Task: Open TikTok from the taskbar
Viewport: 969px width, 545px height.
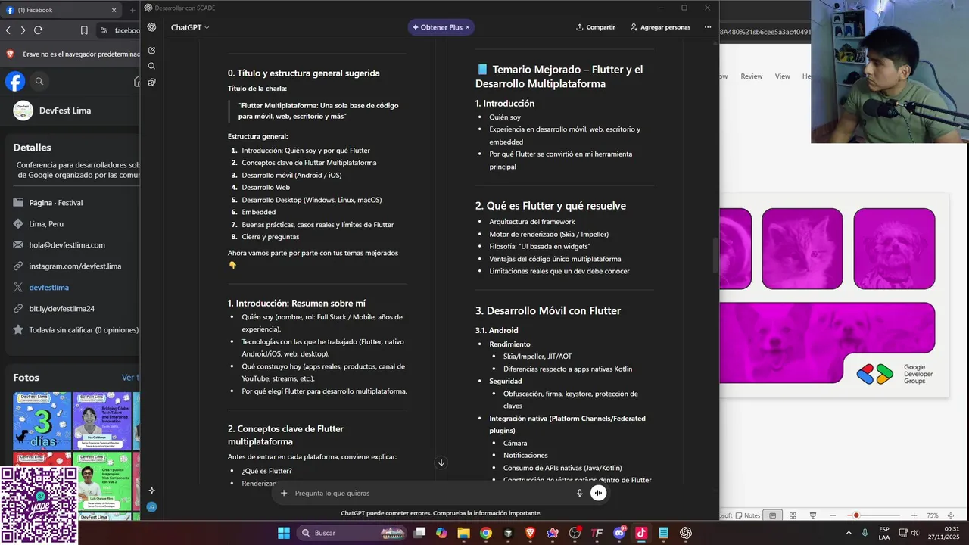Action: click(641, 533)
